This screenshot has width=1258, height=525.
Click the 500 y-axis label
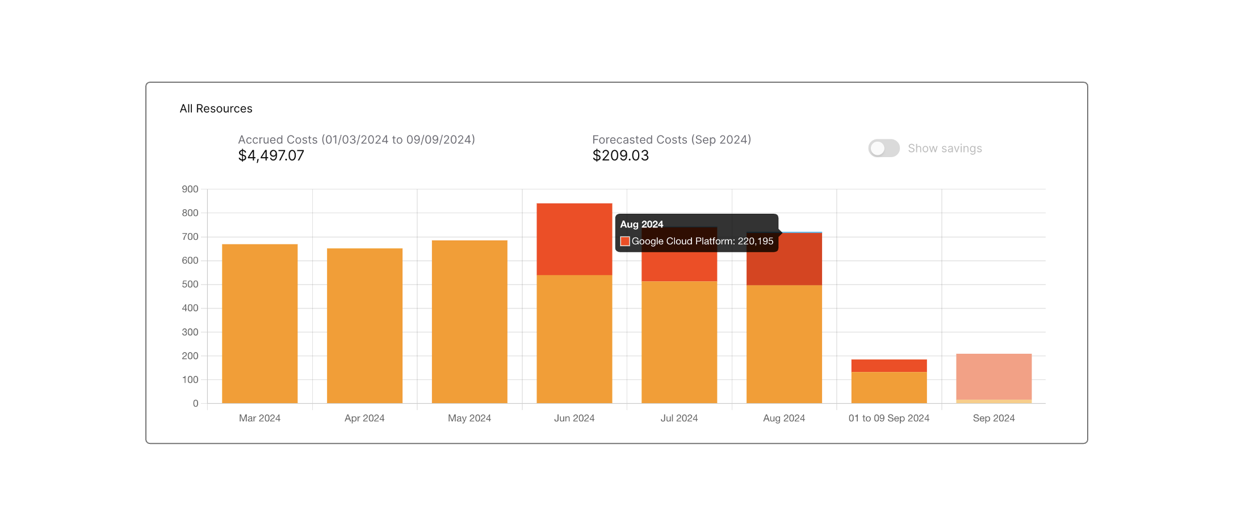pyautogui.click(x=190, y=285)
